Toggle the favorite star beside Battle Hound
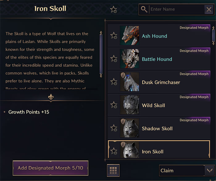Image resolution: width=216 pixels, height=181 pixels. click(114, 59)
